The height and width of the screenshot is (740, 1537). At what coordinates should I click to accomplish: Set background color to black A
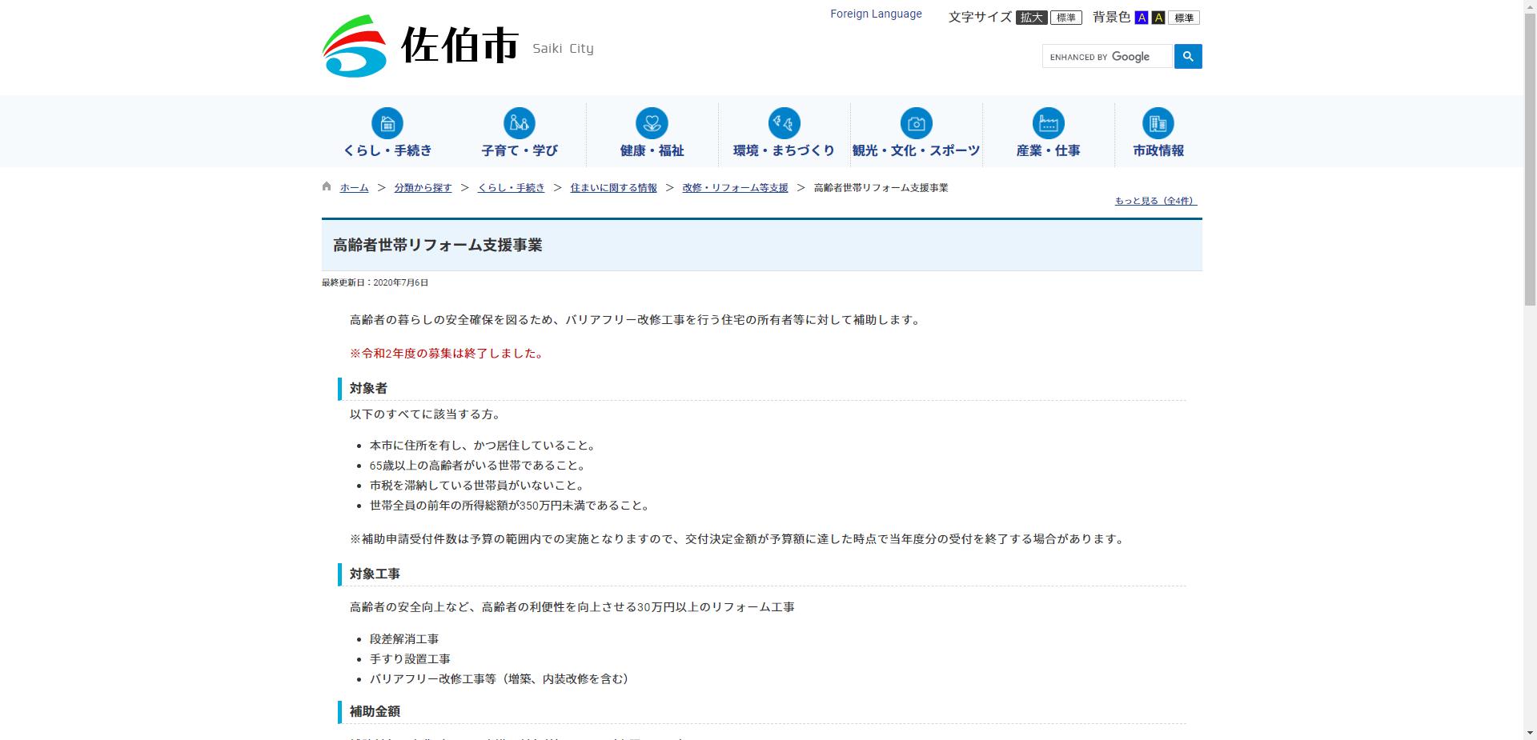tap(1158, 17)
